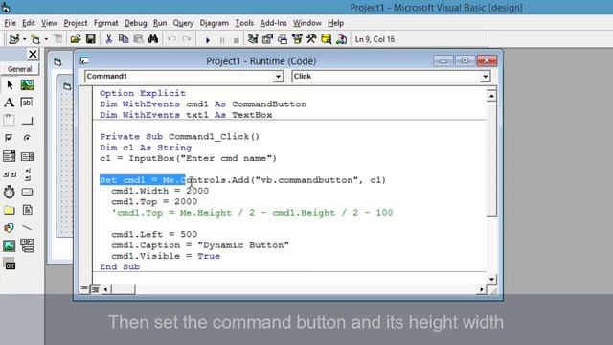Switch to Full Module View toggle
The height and width of the screenshot is (345, 613).
(95, 289)
